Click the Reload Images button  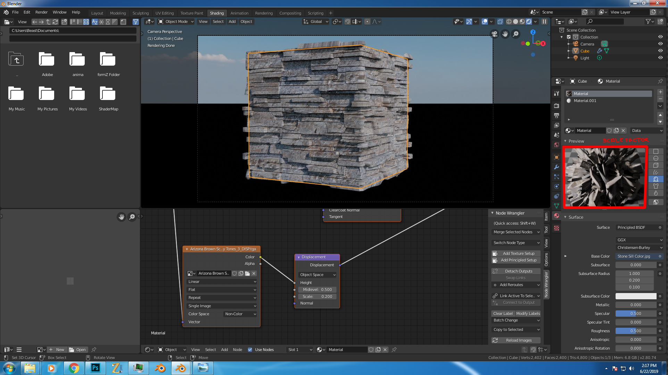point(516,340)
